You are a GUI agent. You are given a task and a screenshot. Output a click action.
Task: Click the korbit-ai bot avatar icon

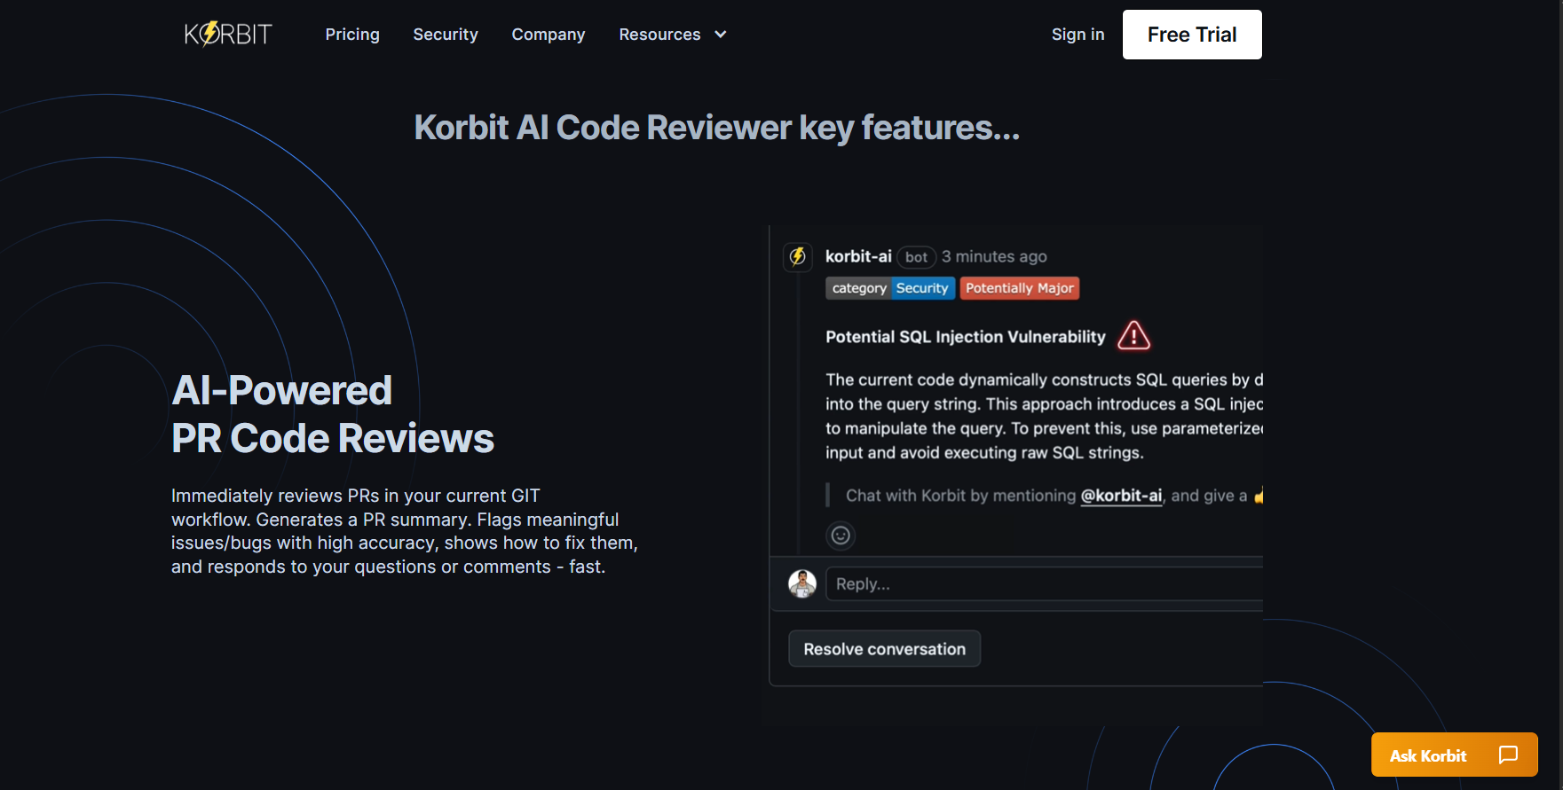798,256
